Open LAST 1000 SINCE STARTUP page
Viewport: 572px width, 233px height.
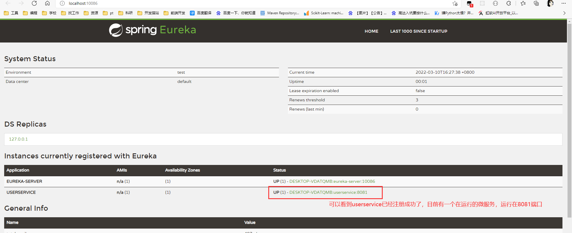tap(419, 31)
